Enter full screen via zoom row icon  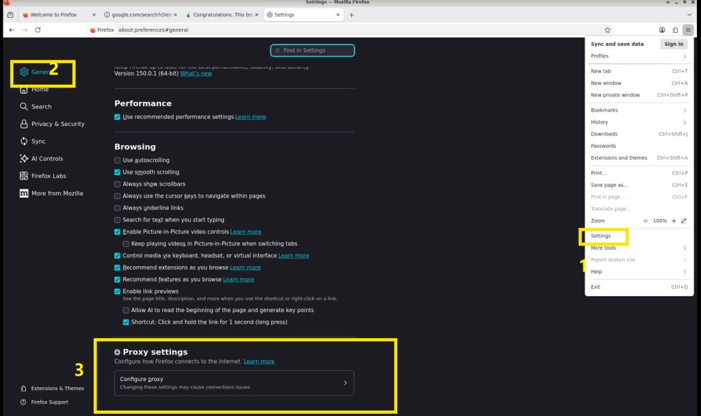coord(684,221)
